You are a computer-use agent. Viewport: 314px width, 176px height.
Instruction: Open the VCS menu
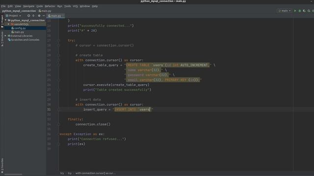[75, 6]
